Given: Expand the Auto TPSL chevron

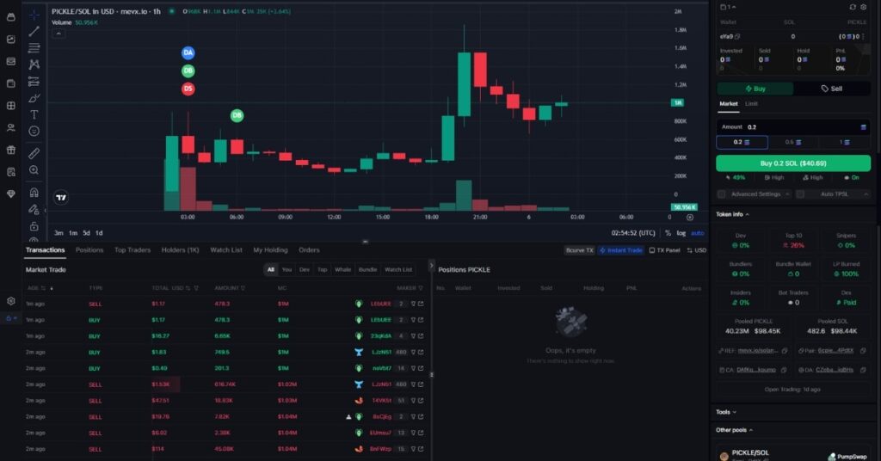Looking at the screenshot, I should pos(866,194).
